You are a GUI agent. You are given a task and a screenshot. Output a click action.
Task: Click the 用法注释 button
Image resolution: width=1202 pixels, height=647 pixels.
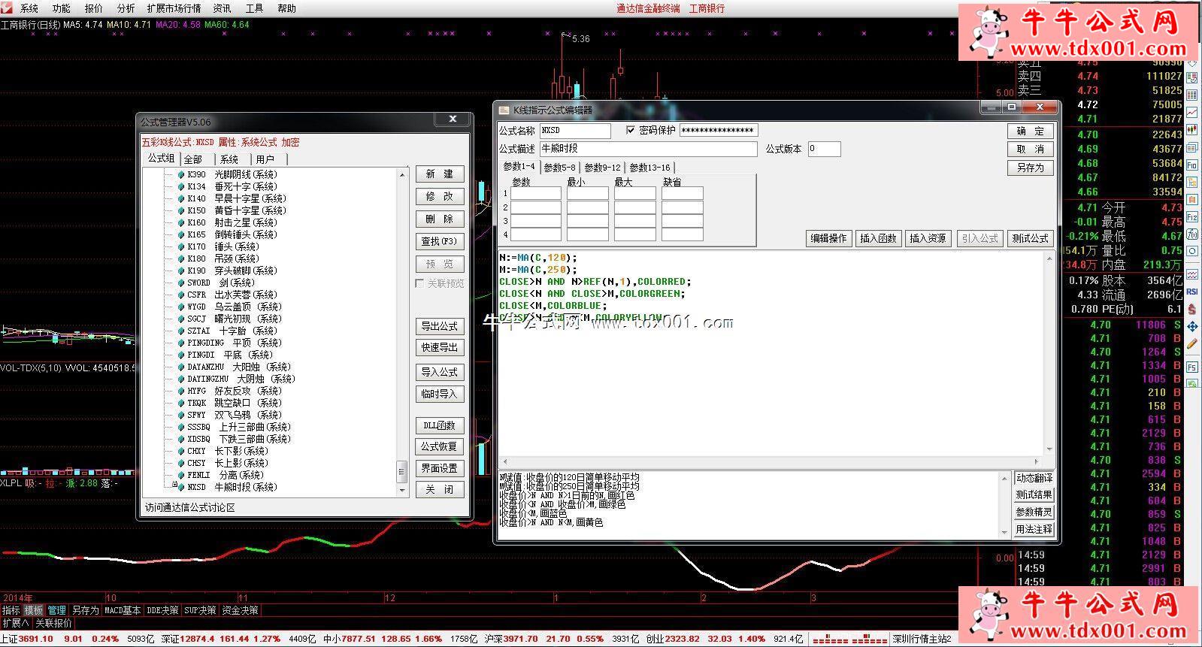[1034, 529]
